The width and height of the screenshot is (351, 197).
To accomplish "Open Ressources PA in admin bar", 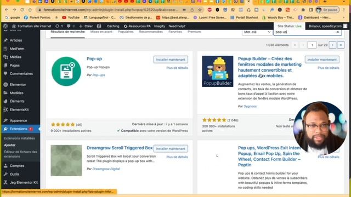I will [137, 26].
